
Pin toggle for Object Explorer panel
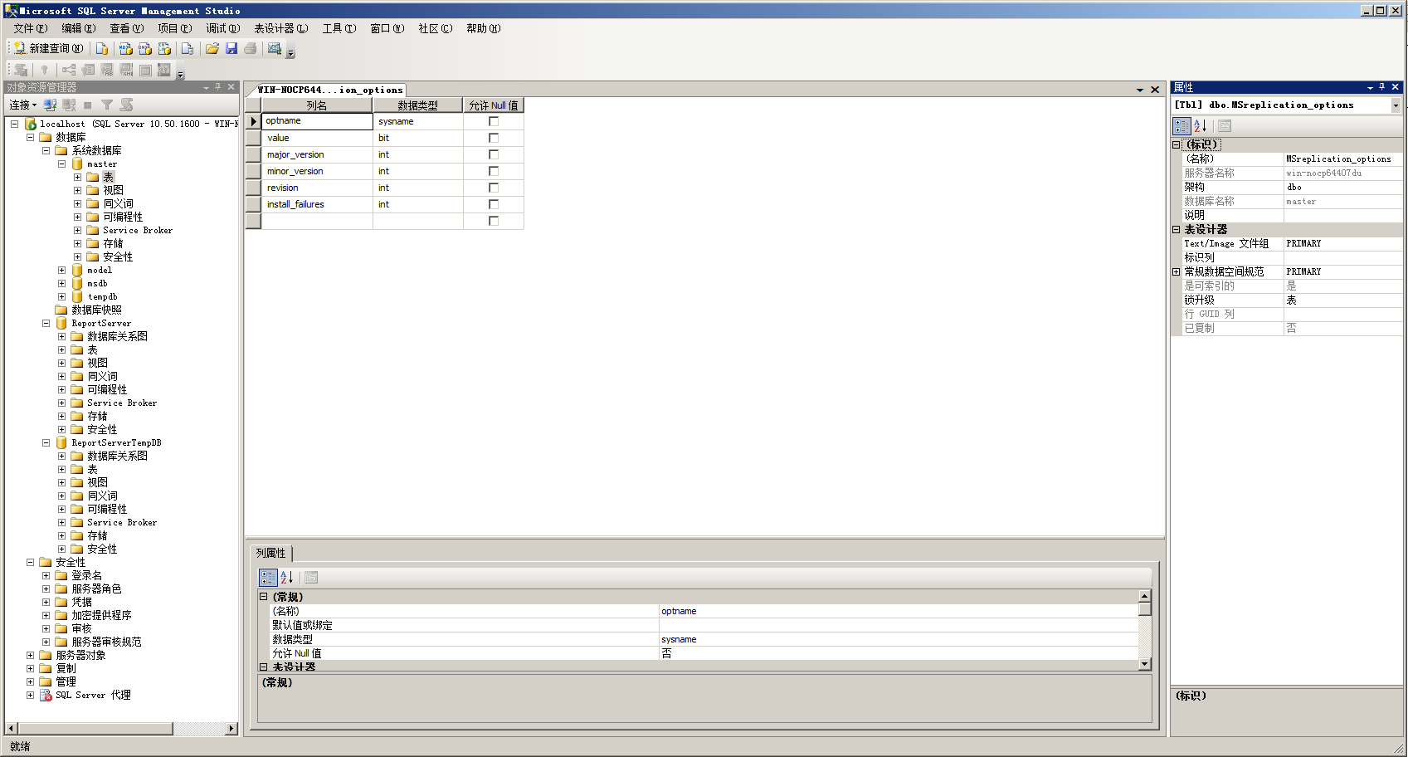coord(218,87)
